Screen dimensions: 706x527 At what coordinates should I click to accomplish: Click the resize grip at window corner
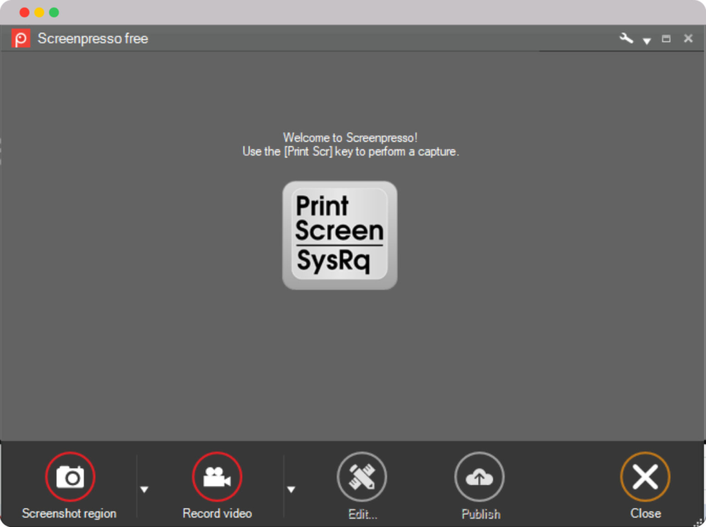pyautogui.click(x=700, y=522)
